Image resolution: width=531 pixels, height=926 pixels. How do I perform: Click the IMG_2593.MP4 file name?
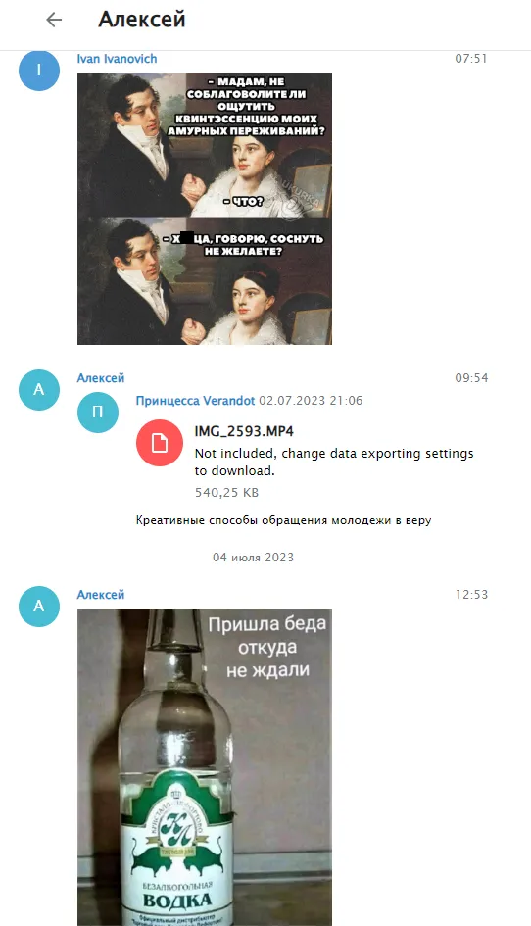click(244, 432)
